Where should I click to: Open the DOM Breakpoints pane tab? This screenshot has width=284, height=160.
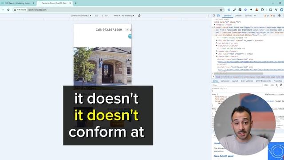click(x=263, y=81)
